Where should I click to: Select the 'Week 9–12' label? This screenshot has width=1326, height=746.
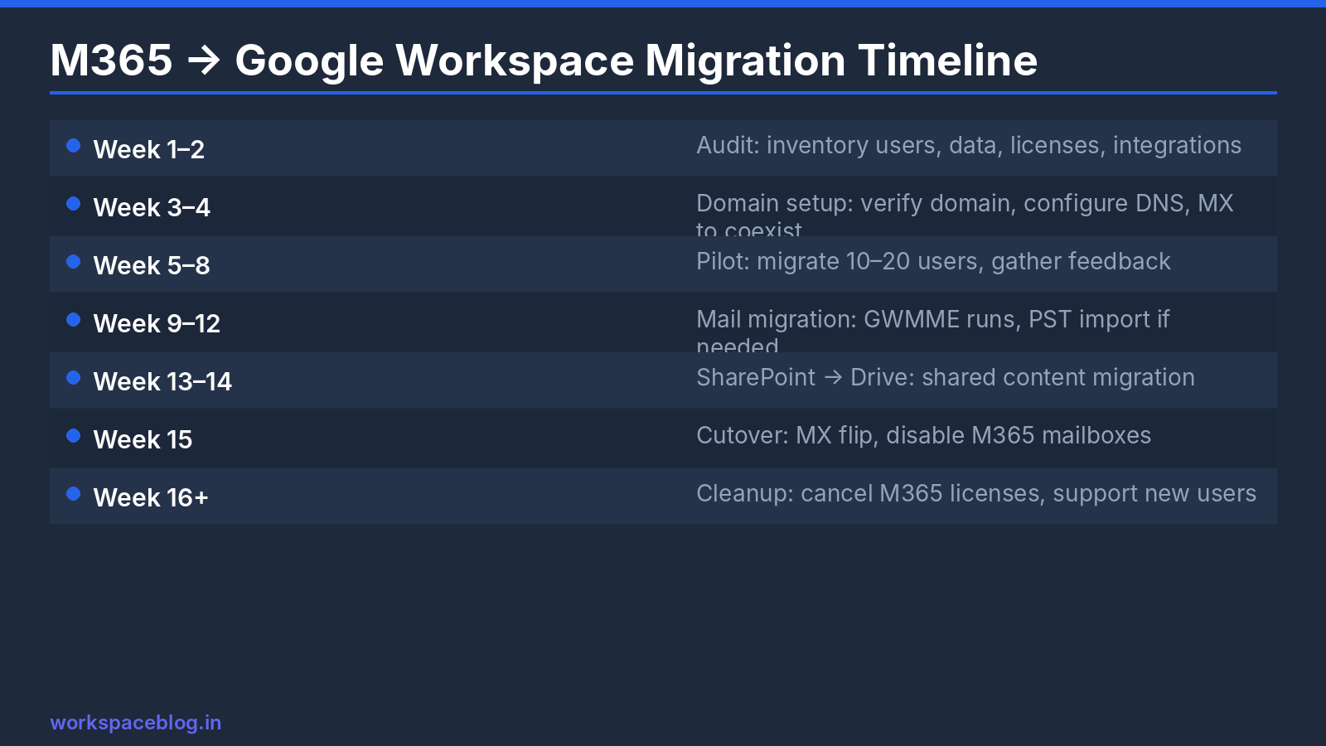pos(157,323)
